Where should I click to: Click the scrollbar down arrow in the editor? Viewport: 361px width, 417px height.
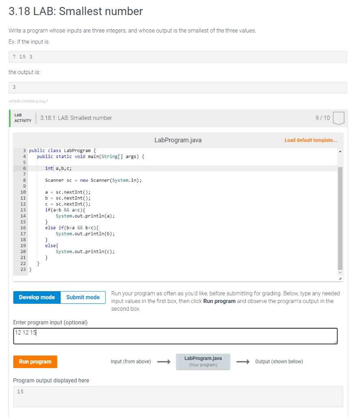click(340, 272)
